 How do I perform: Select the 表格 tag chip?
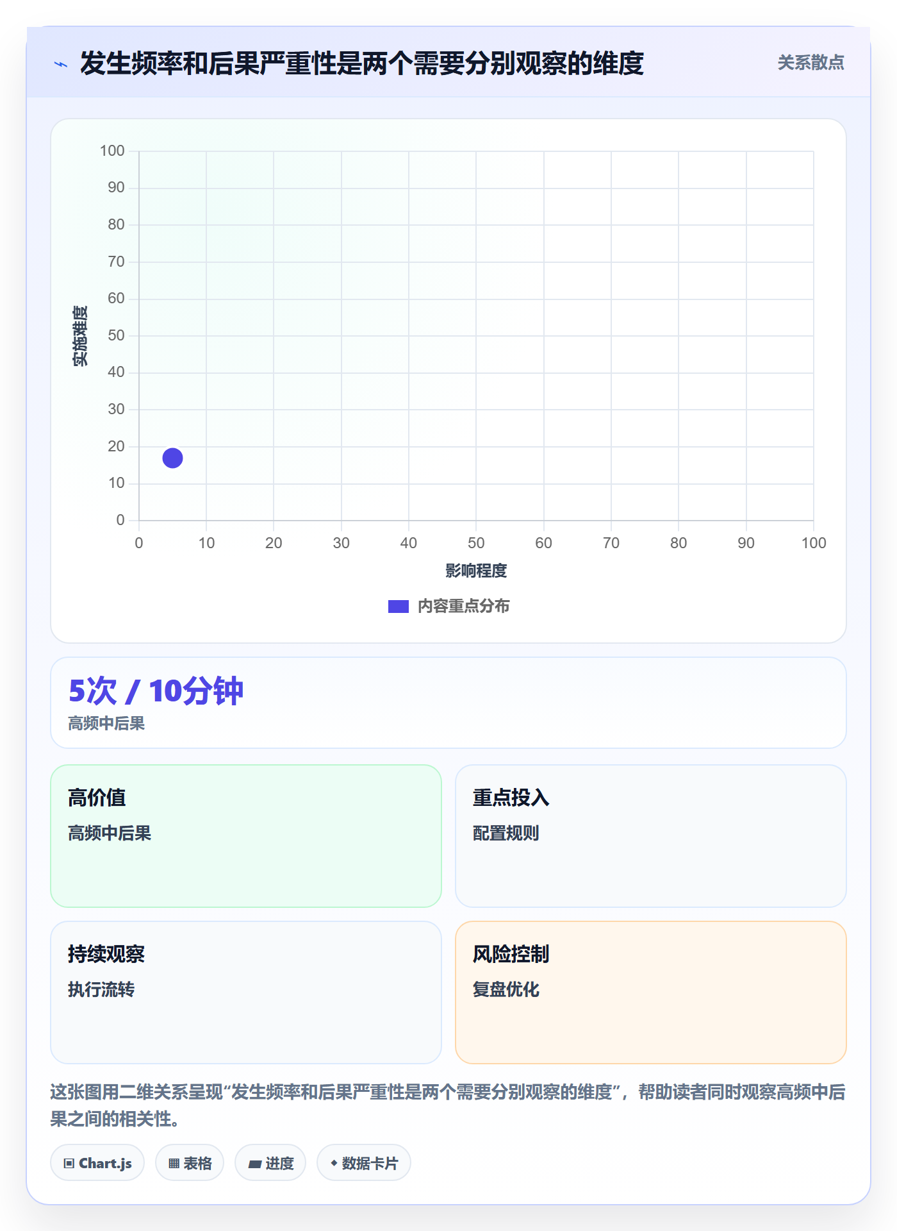pos(190,1163)
